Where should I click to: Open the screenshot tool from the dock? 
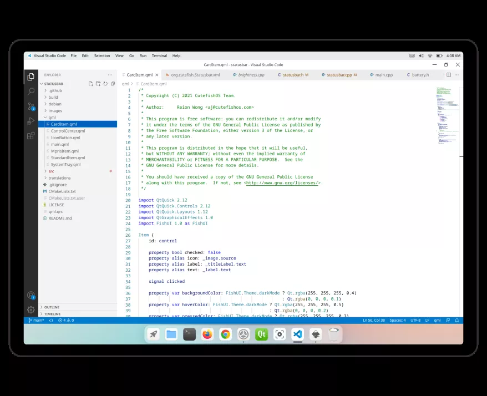coord(280,334)
